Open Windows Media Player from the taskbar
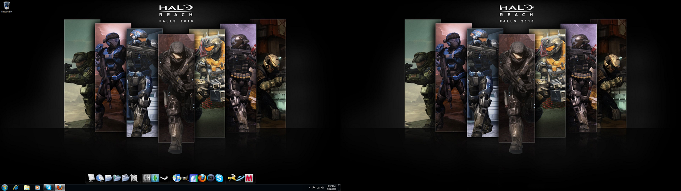Image resolution: width=681 pixels, height=191 pixels. point(37,187)
